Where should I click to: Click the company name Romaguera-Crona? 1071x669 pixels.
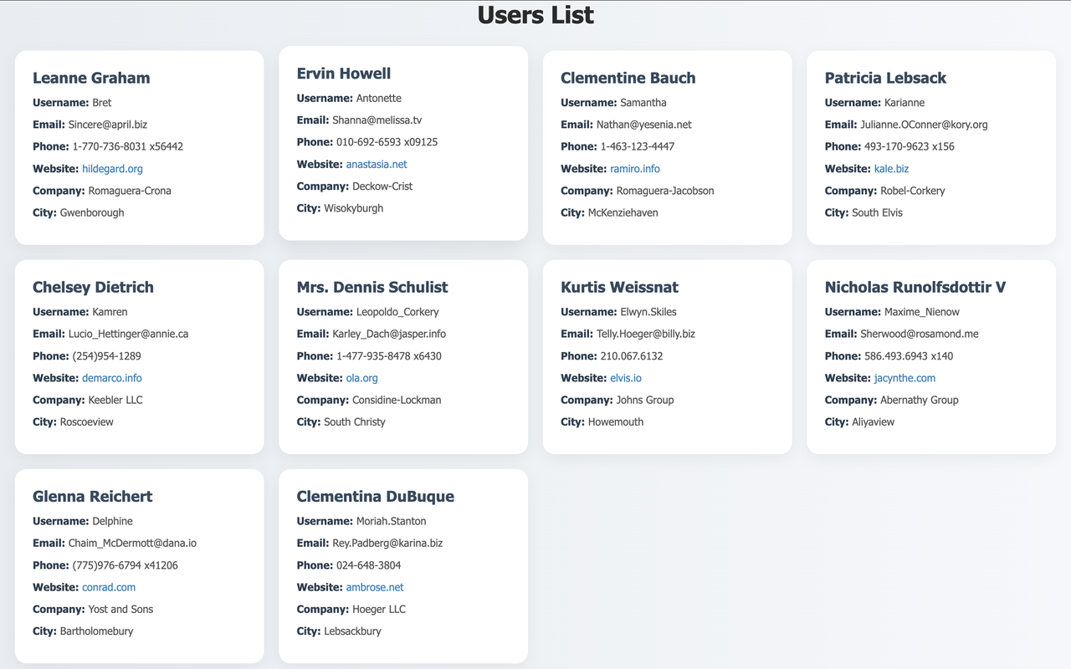tap(130, 191)
